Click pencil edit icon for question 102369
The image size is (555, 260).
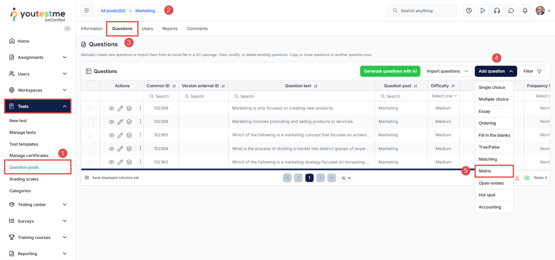(x=120, y=108)
